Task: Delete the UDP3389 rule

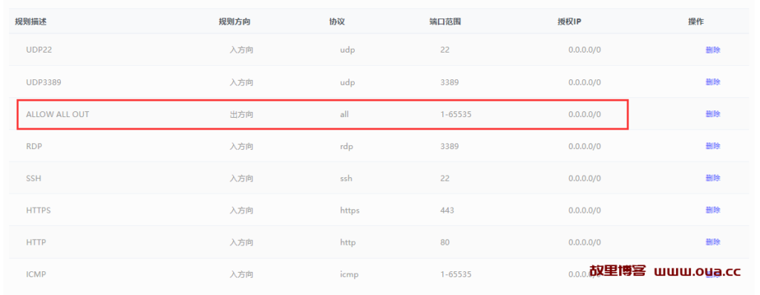Action: click(x=712, y=82)
